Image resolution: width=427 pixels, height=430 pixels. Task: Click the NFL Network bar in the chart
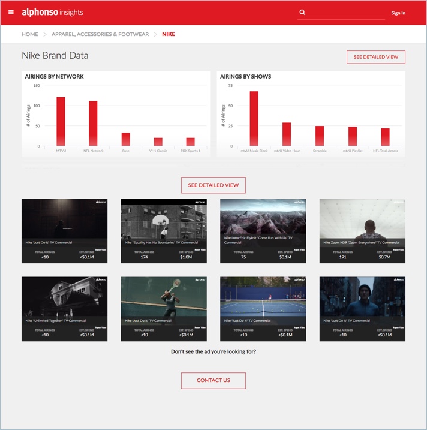(x=93, y=124)
